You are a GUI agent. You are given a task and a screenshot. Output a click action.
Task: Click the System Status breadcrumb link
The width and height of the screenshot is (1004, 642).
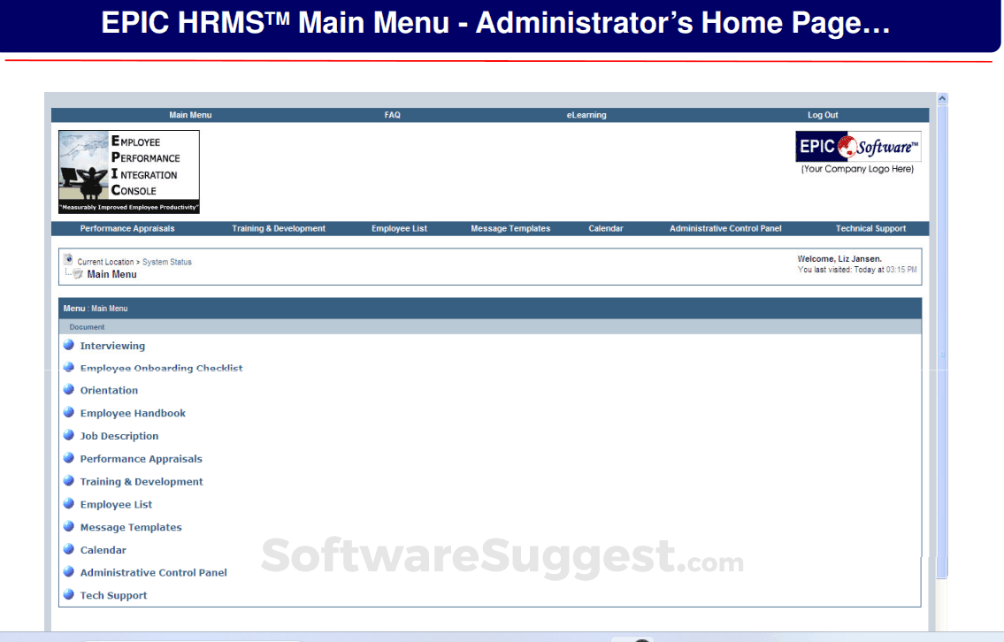[x=166, y=262]
